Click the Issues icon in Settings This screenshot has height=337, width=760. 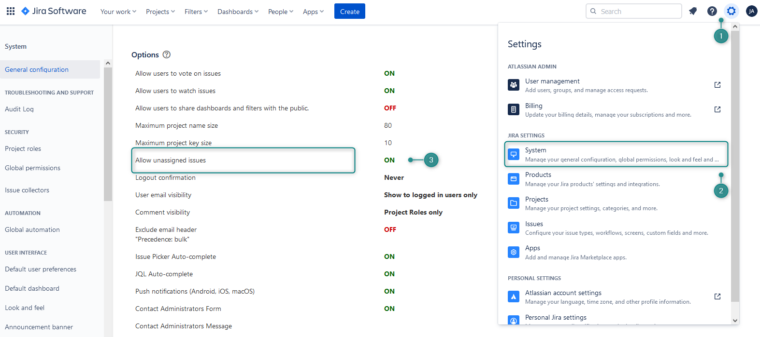click(514, 228)
